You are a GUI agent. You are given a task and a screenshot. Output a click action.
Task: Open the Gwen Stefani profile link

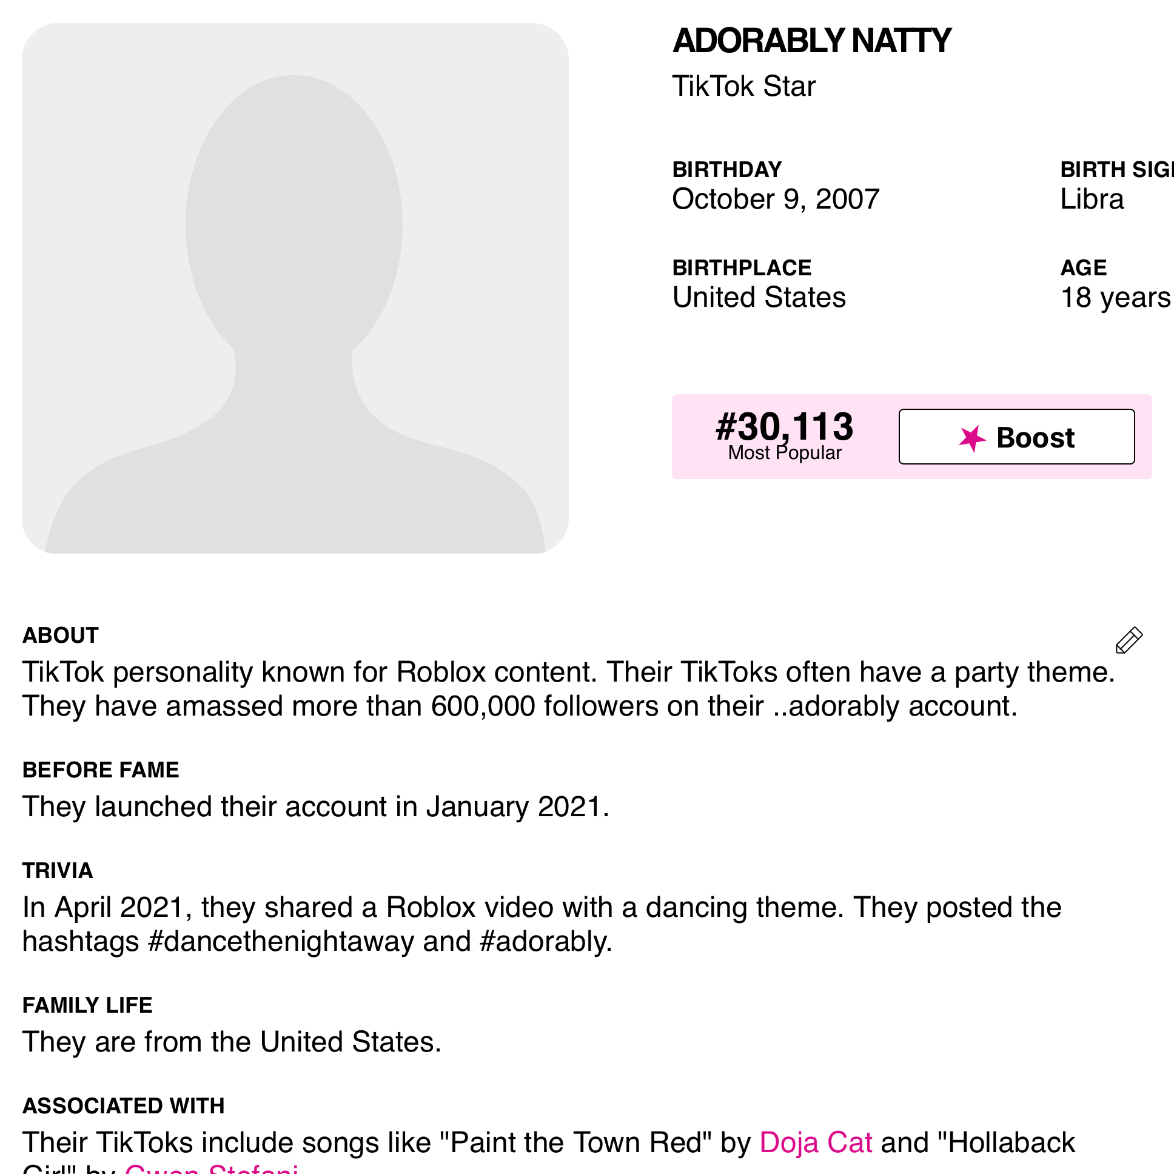[x=212, y=1168]
